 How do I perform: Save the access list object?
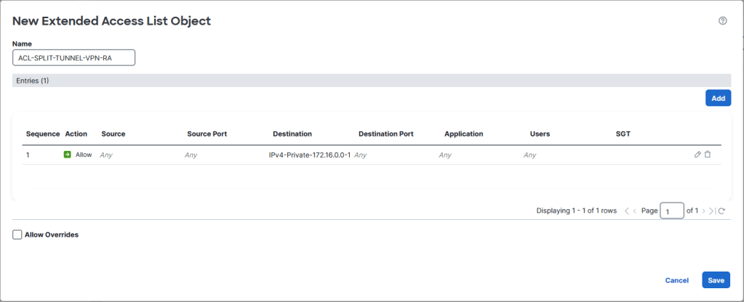716,280
